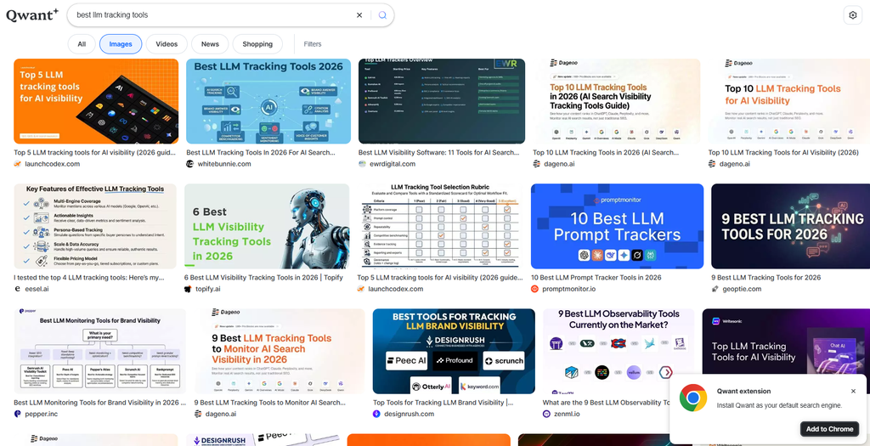This screenshot has width=870, height=446.
Task: Click the Add to Chrome button
Action: coord(829,429)
